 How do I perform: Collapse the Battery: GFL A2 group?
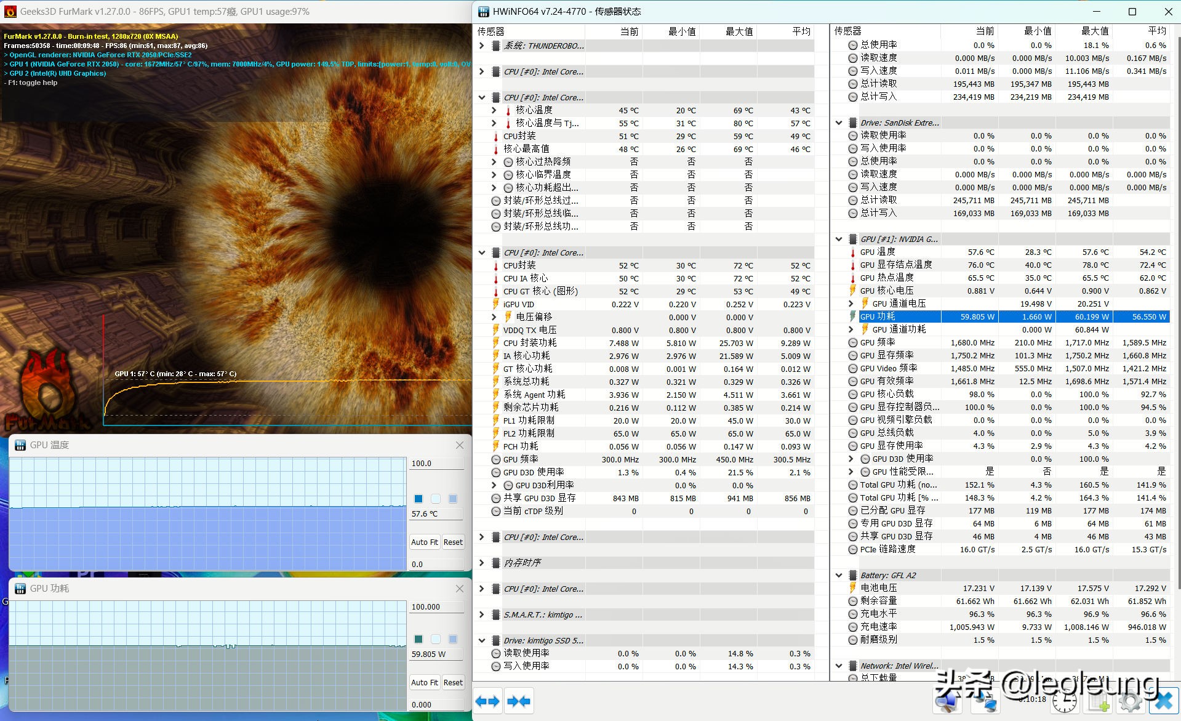pyautogui.click(x=839, y=575)
